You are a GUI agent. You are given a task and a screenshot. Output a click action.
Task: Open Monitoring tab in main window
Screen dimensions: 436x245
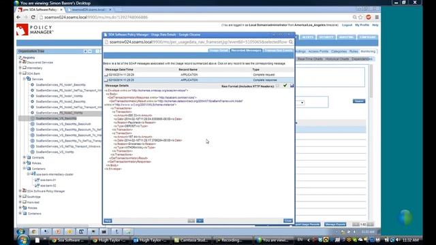(368, 52)
